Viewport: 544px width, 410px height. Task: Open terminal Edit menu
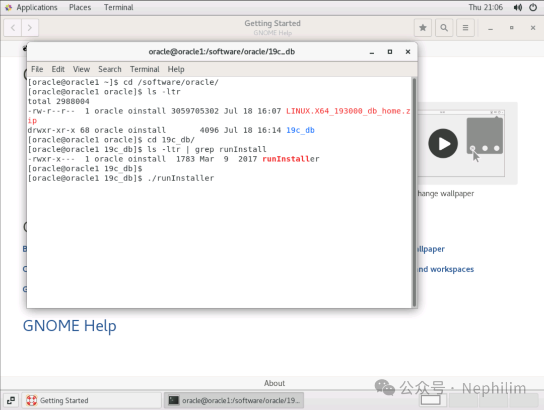click(x=58, y=69)
